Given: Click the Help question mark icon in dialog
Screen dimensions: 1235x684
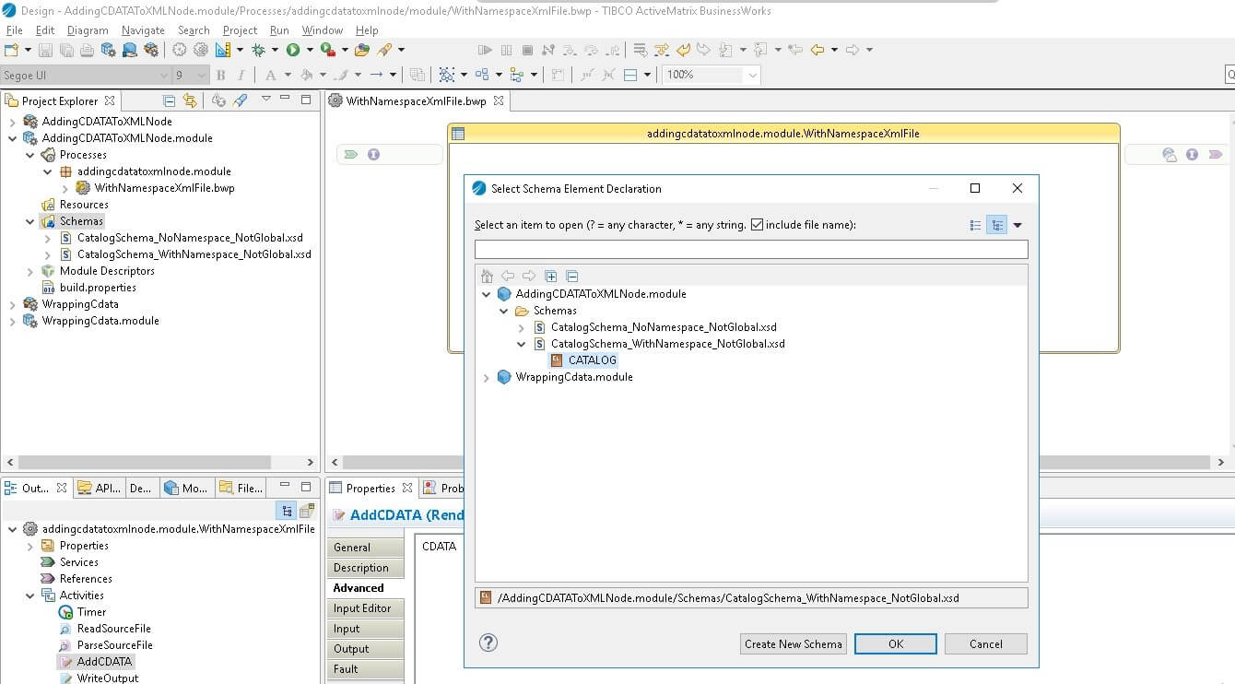Looking at the screenshot, I should point(488,643).
